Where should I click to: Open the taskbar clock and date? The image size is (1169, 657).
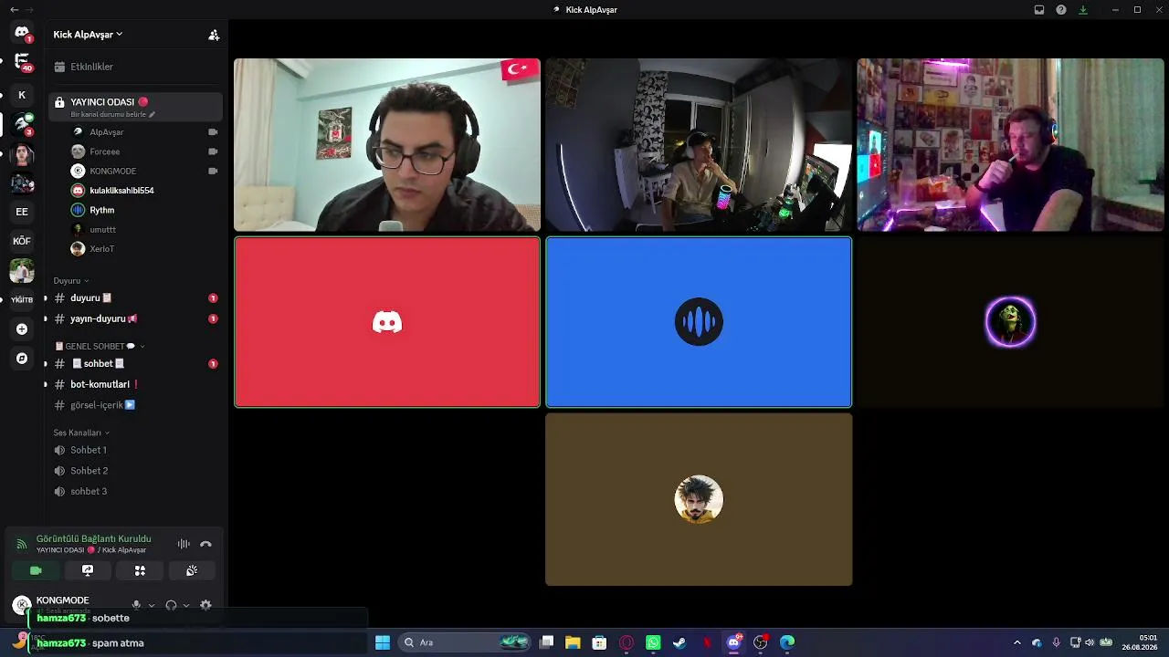coord(1140,642)
